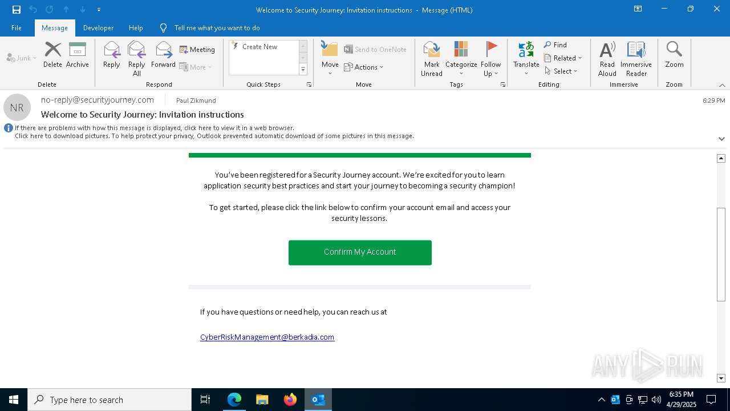Open File Explorer from taskbar

[262, 400]
